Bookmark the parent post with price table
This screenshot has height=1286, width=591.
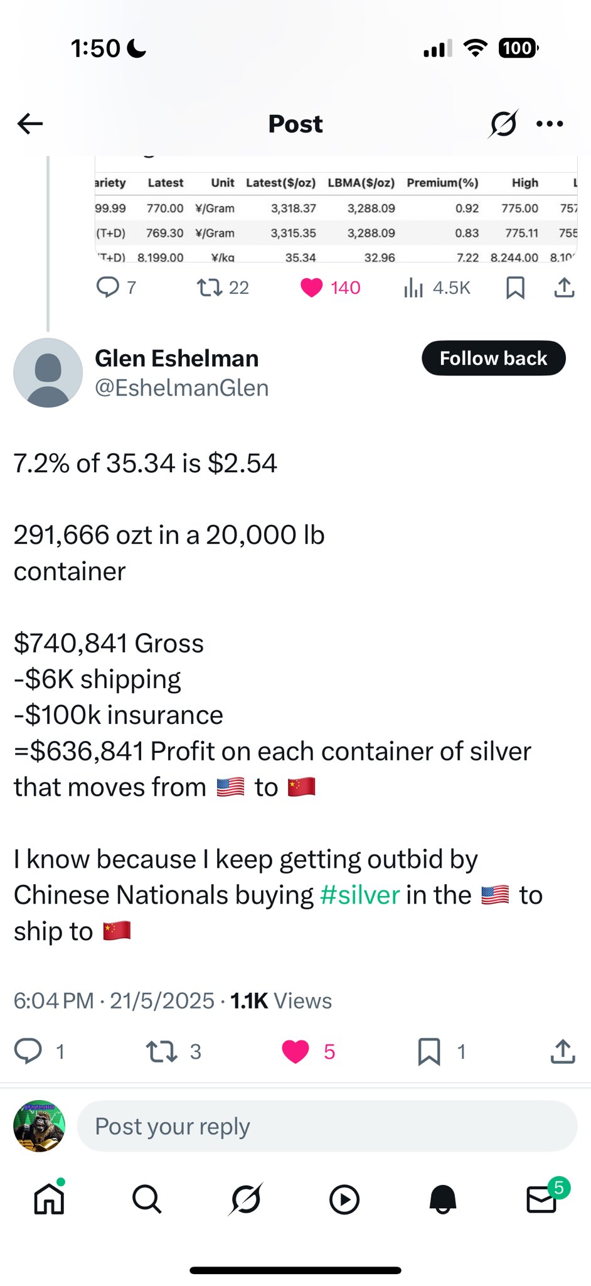coord(515,288)
